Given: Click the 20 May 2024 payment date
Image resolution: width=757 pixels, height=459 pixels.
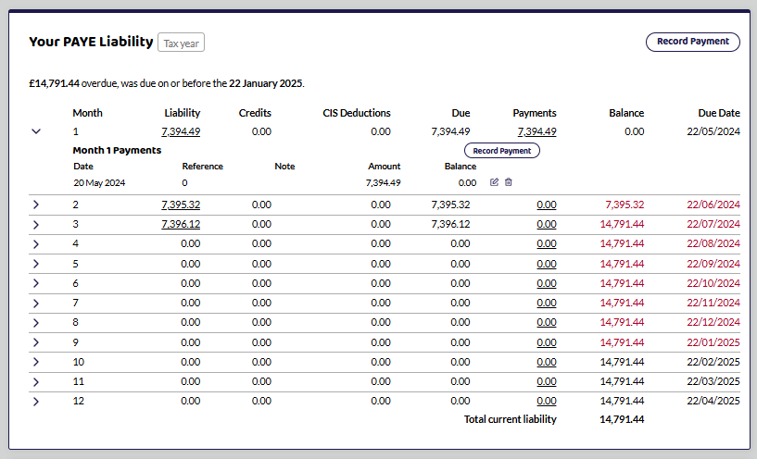Looking at the screenshot, I should coord(99,182).
